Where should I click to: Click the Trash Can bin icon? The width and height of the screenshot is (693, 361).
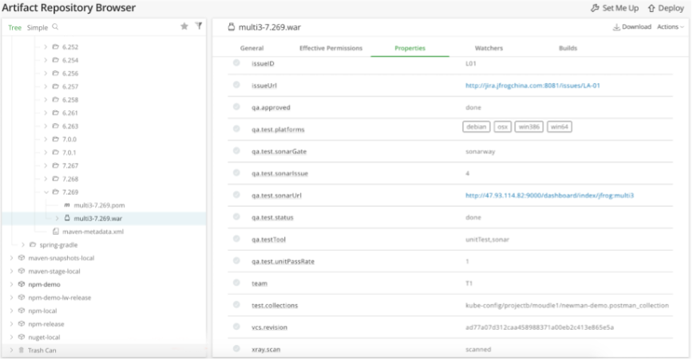point(21,350)
